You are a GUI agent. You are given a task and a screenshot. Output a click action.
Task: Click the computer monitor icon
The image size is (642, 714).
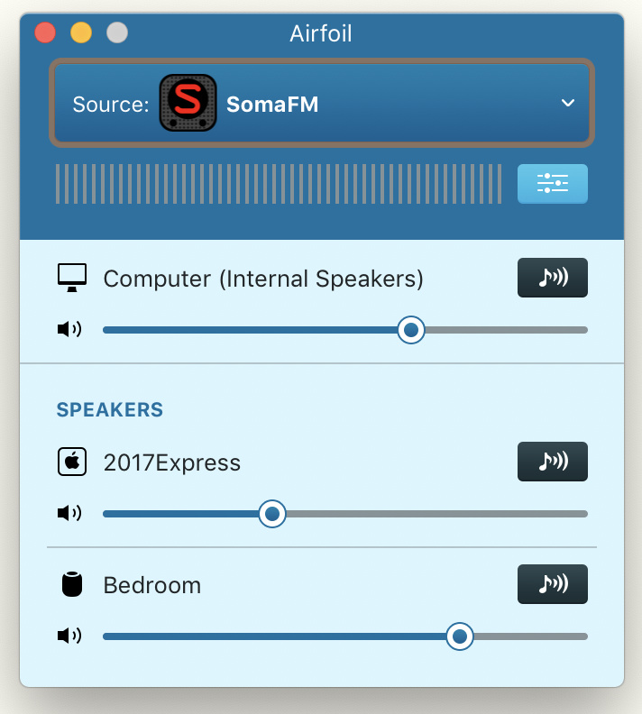tap(72, 278)
